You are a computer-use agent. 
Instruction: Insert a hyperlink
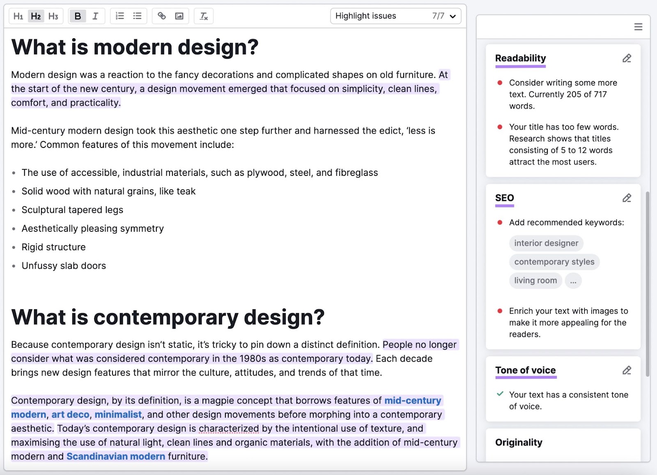click(161, 16)
